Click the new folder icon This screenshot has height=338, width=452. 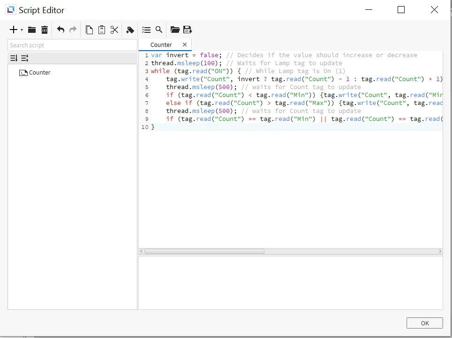click(x=32, y=30)
